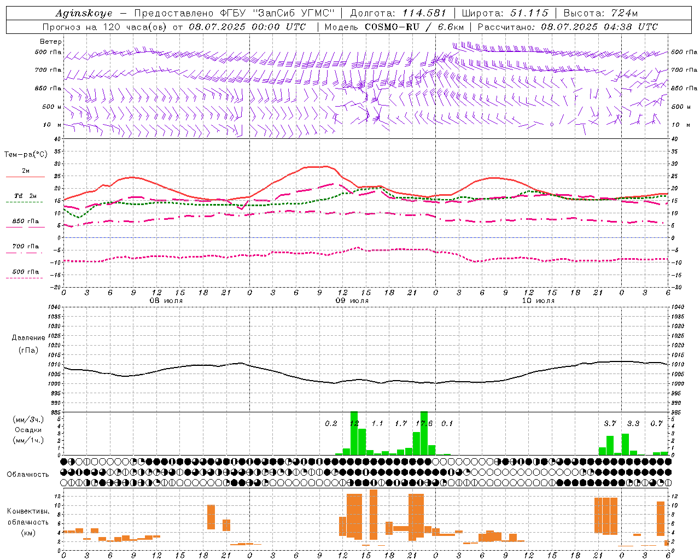Click the '3.7' precipitation total value
Screen dimensions: 700x560
tap(610, 424)
